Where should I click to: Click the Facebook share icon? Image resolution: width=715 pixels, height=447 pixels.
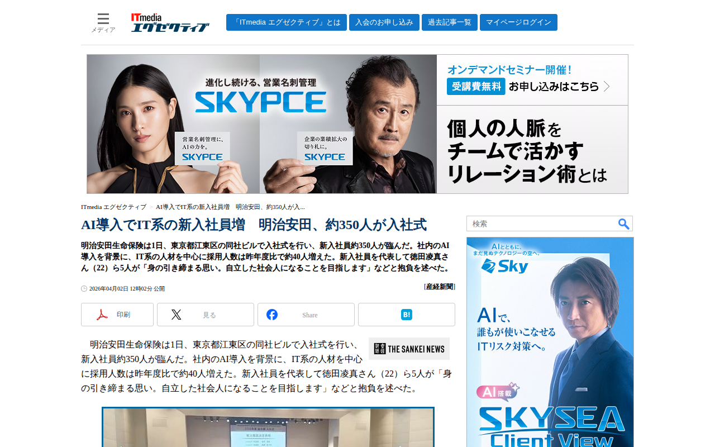pos(272,315)
